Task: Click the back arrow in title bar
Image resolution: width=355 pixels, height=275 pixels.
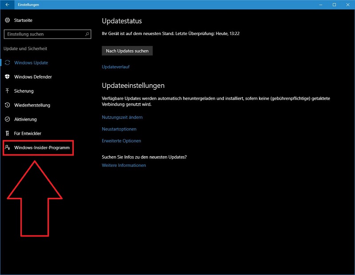Action: [7, 4]
